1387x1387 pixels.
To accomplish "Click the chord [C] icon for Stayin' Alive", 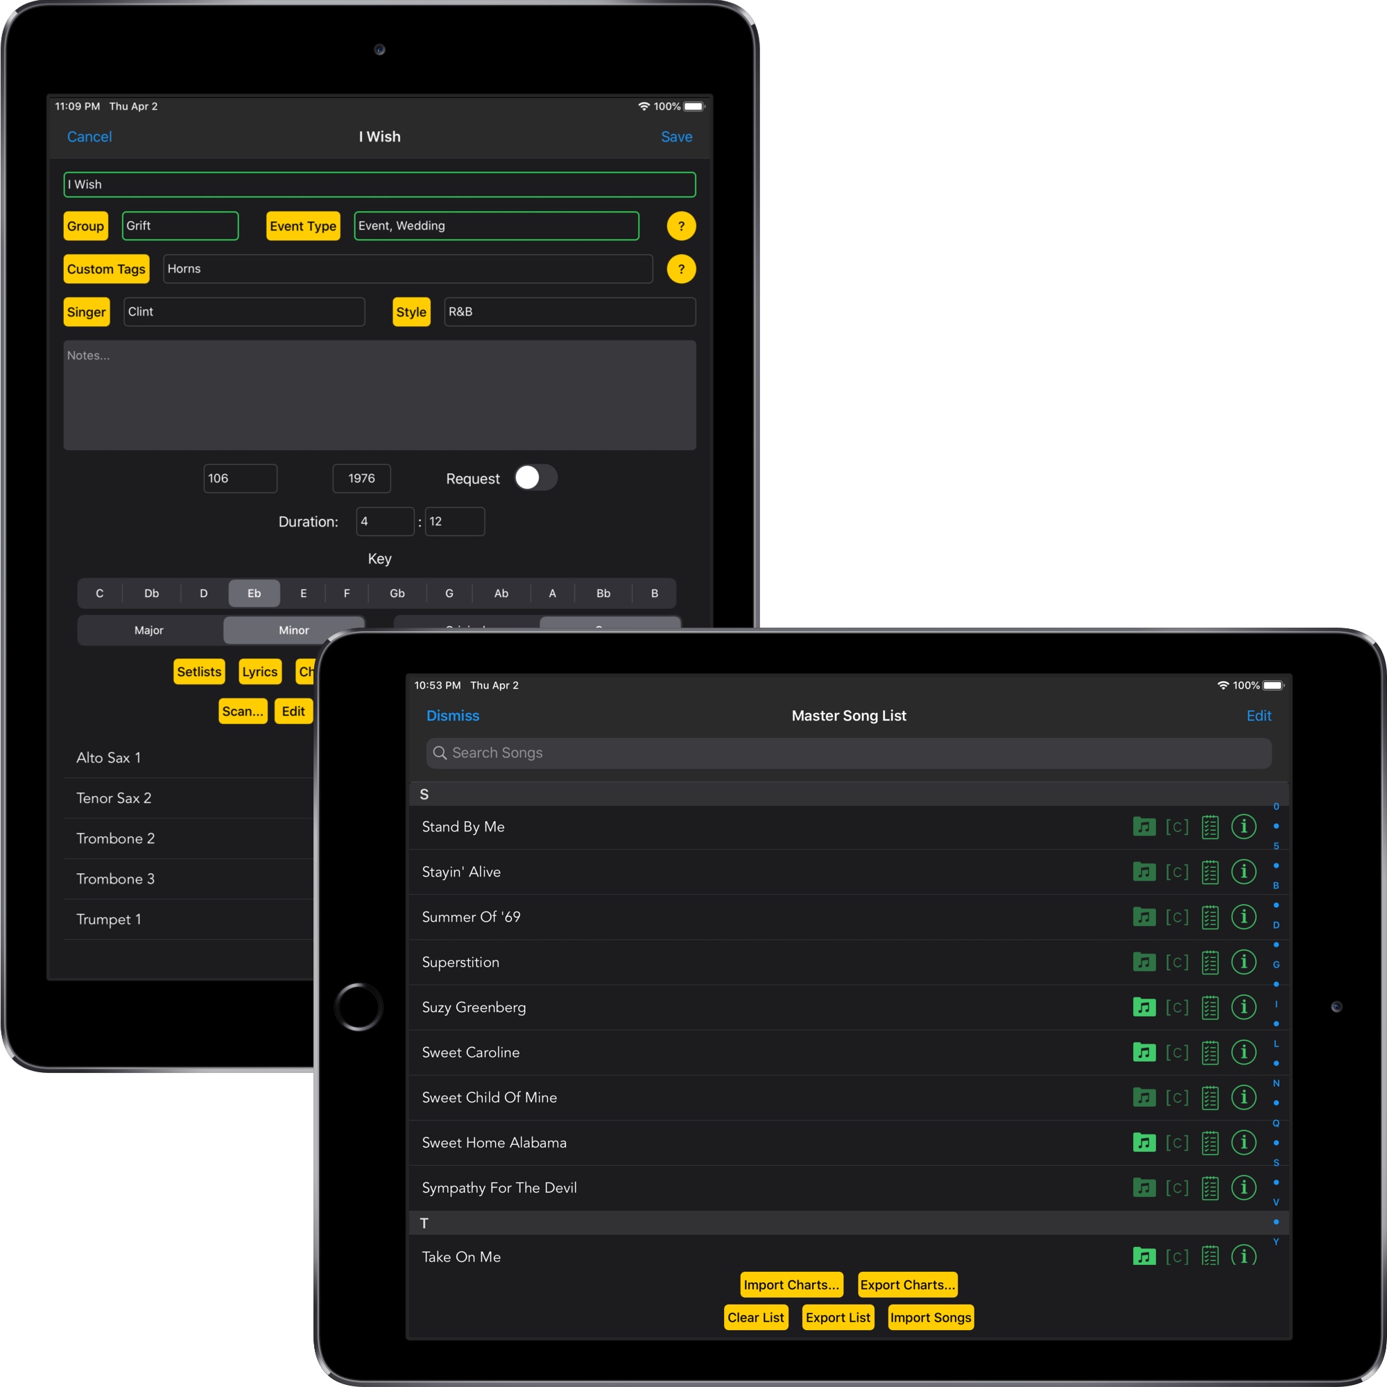I will [x=1170, y=870].
